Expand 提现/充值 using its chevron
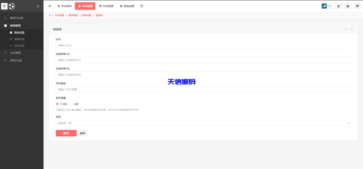 [40, 60]
